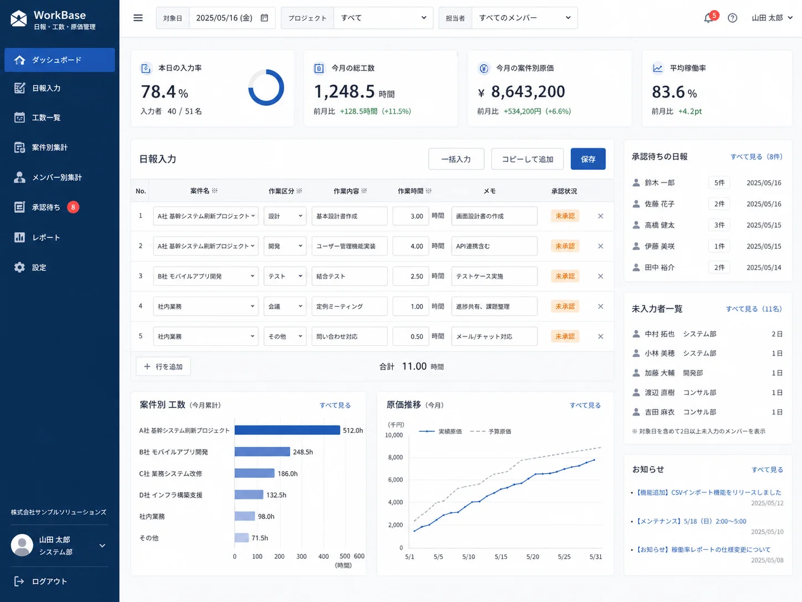The width and height of the screenshot is (802, 602).
Task: Click the logout icon in sidebar
Action: (19, 581)
